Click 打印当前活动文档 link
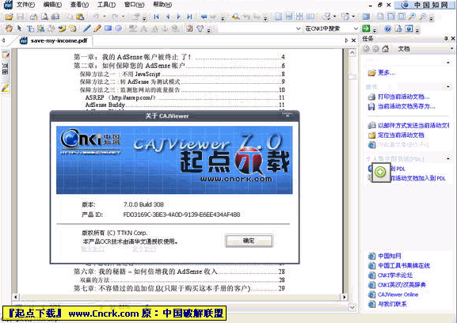This screenshot has height=323, width=457. pos(403,97)
